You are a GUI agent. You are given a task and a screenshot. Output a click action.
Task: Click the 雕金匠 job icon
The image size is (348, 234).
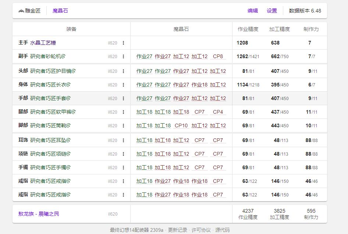point(21,11)
